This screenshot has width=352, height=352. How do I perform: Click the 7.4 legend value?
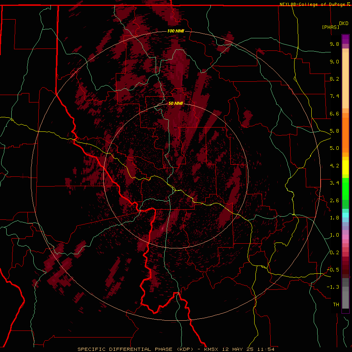(334, 96)
